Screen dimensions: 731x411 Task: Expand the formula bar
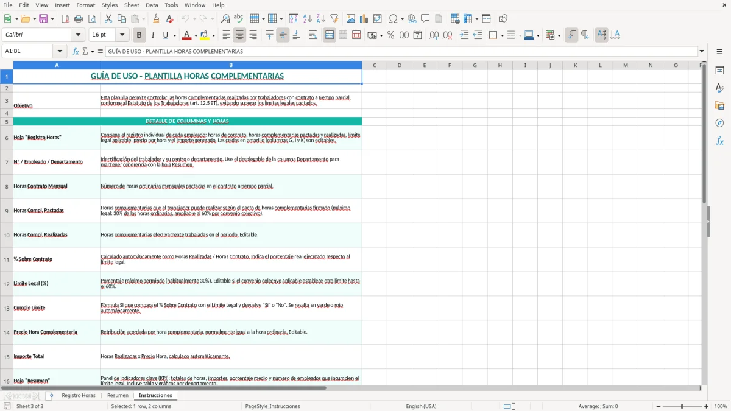click(702, 51)
